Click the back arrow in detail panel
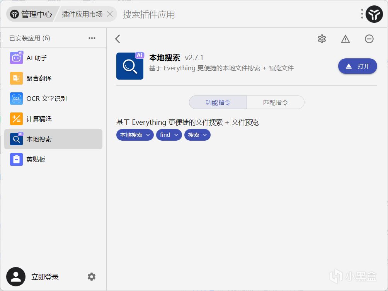The width and height of the screenshot is (388, 291). point(118,39)
